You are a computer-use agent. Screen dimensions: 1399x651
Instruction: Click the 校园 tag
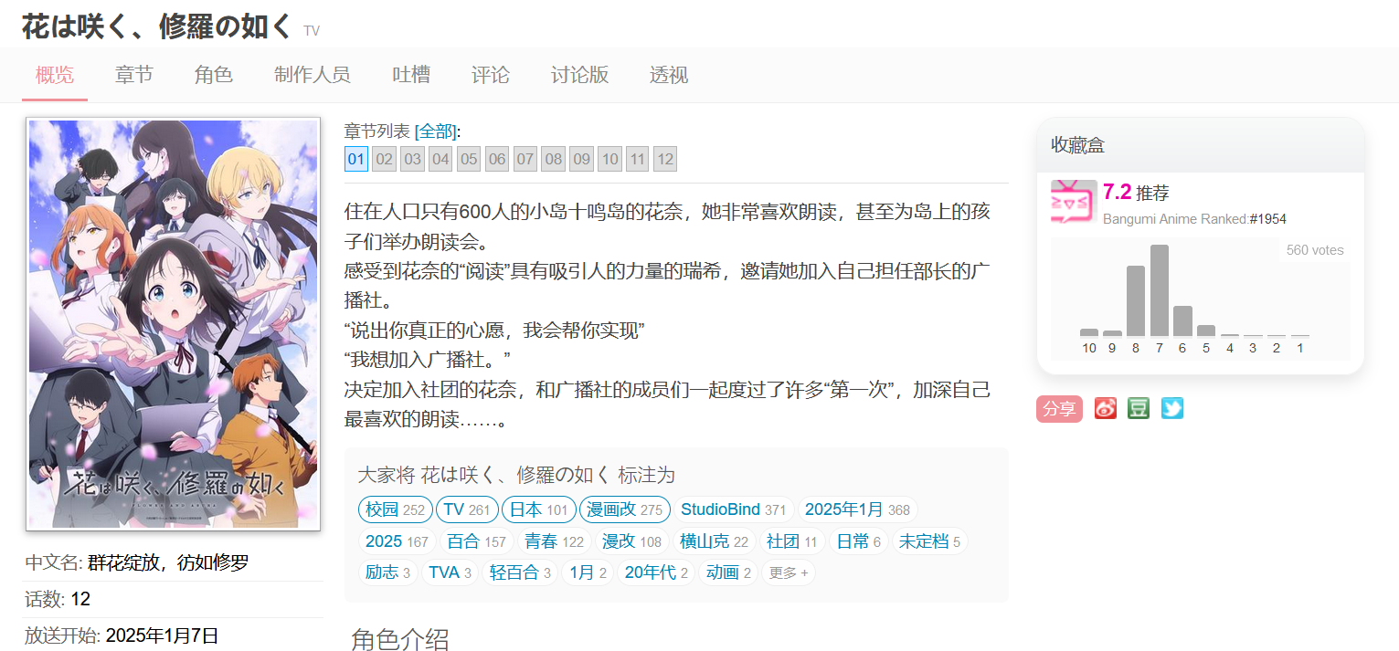[396, 509]
